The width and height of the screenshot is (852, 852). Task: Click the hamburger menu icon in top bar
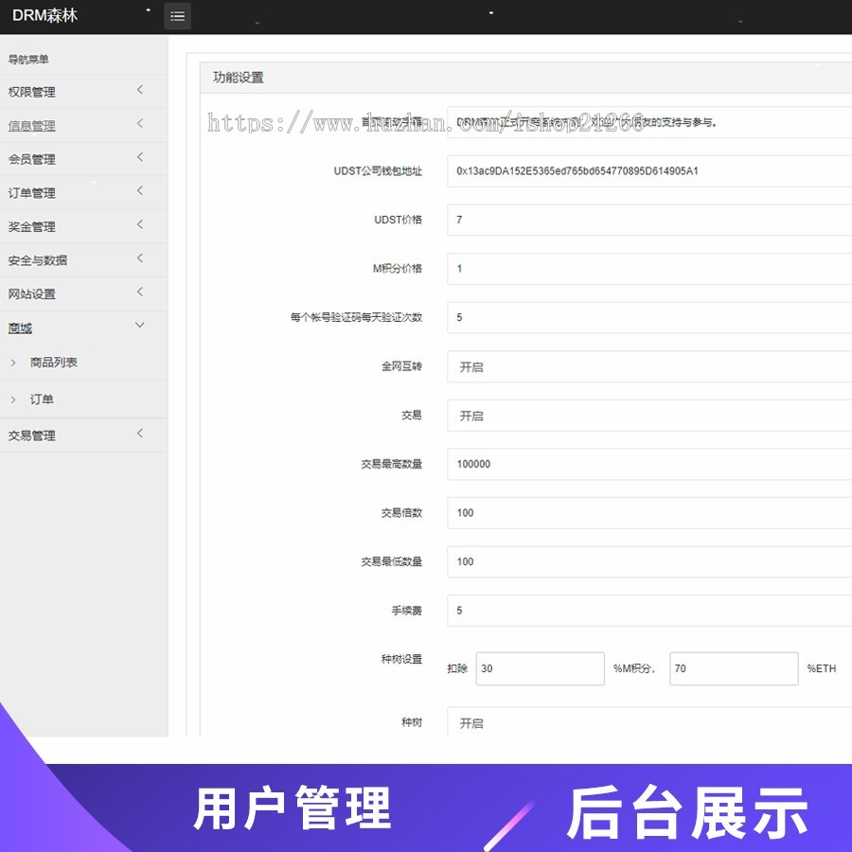tap(177, 16)
